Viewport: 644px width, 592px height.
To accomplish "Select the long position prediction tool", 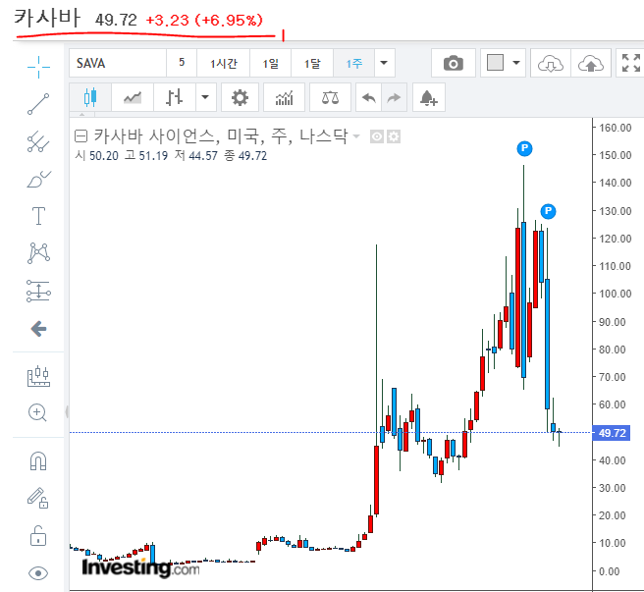I will [38, 292].
